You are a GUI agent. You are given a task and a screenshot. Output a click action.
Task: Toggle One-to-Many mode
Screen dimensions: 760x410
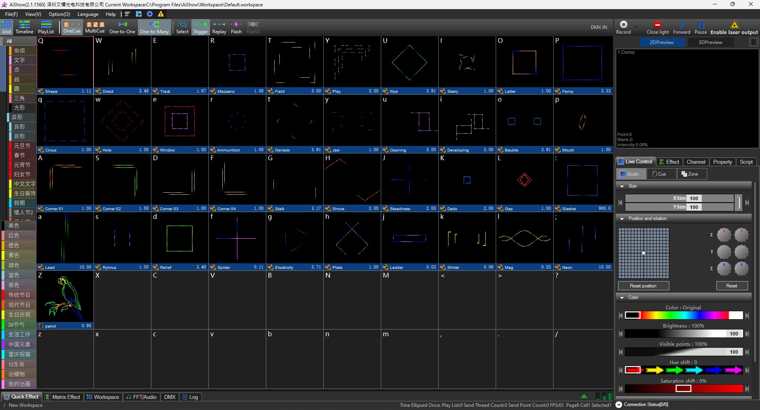(x=155, y=27)
